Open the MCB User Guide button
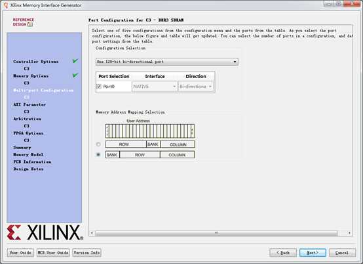The image size is (363, 264). [x=53, y=253]
